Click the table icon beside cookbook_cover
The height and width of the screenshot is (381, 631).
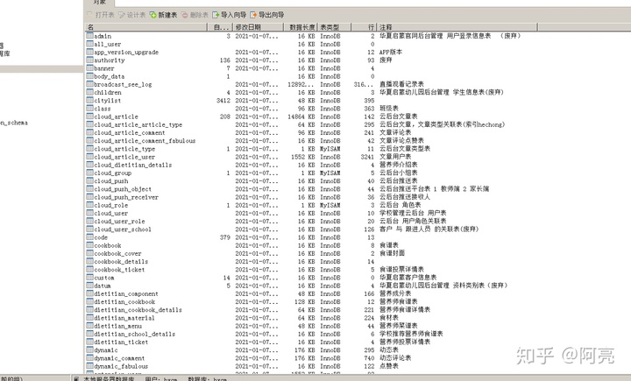[x=89, y=252]
